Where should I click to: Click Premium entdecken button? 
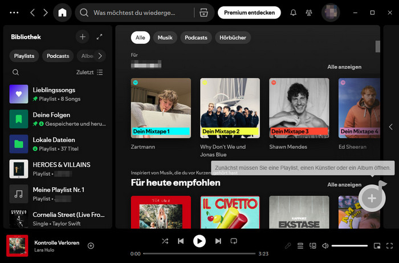(x=250, y=13)
